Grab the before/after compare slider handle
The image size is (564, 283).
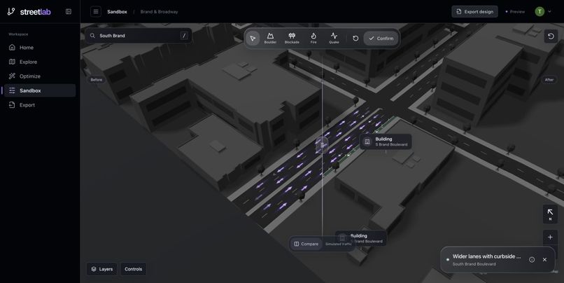coord(323,145)
